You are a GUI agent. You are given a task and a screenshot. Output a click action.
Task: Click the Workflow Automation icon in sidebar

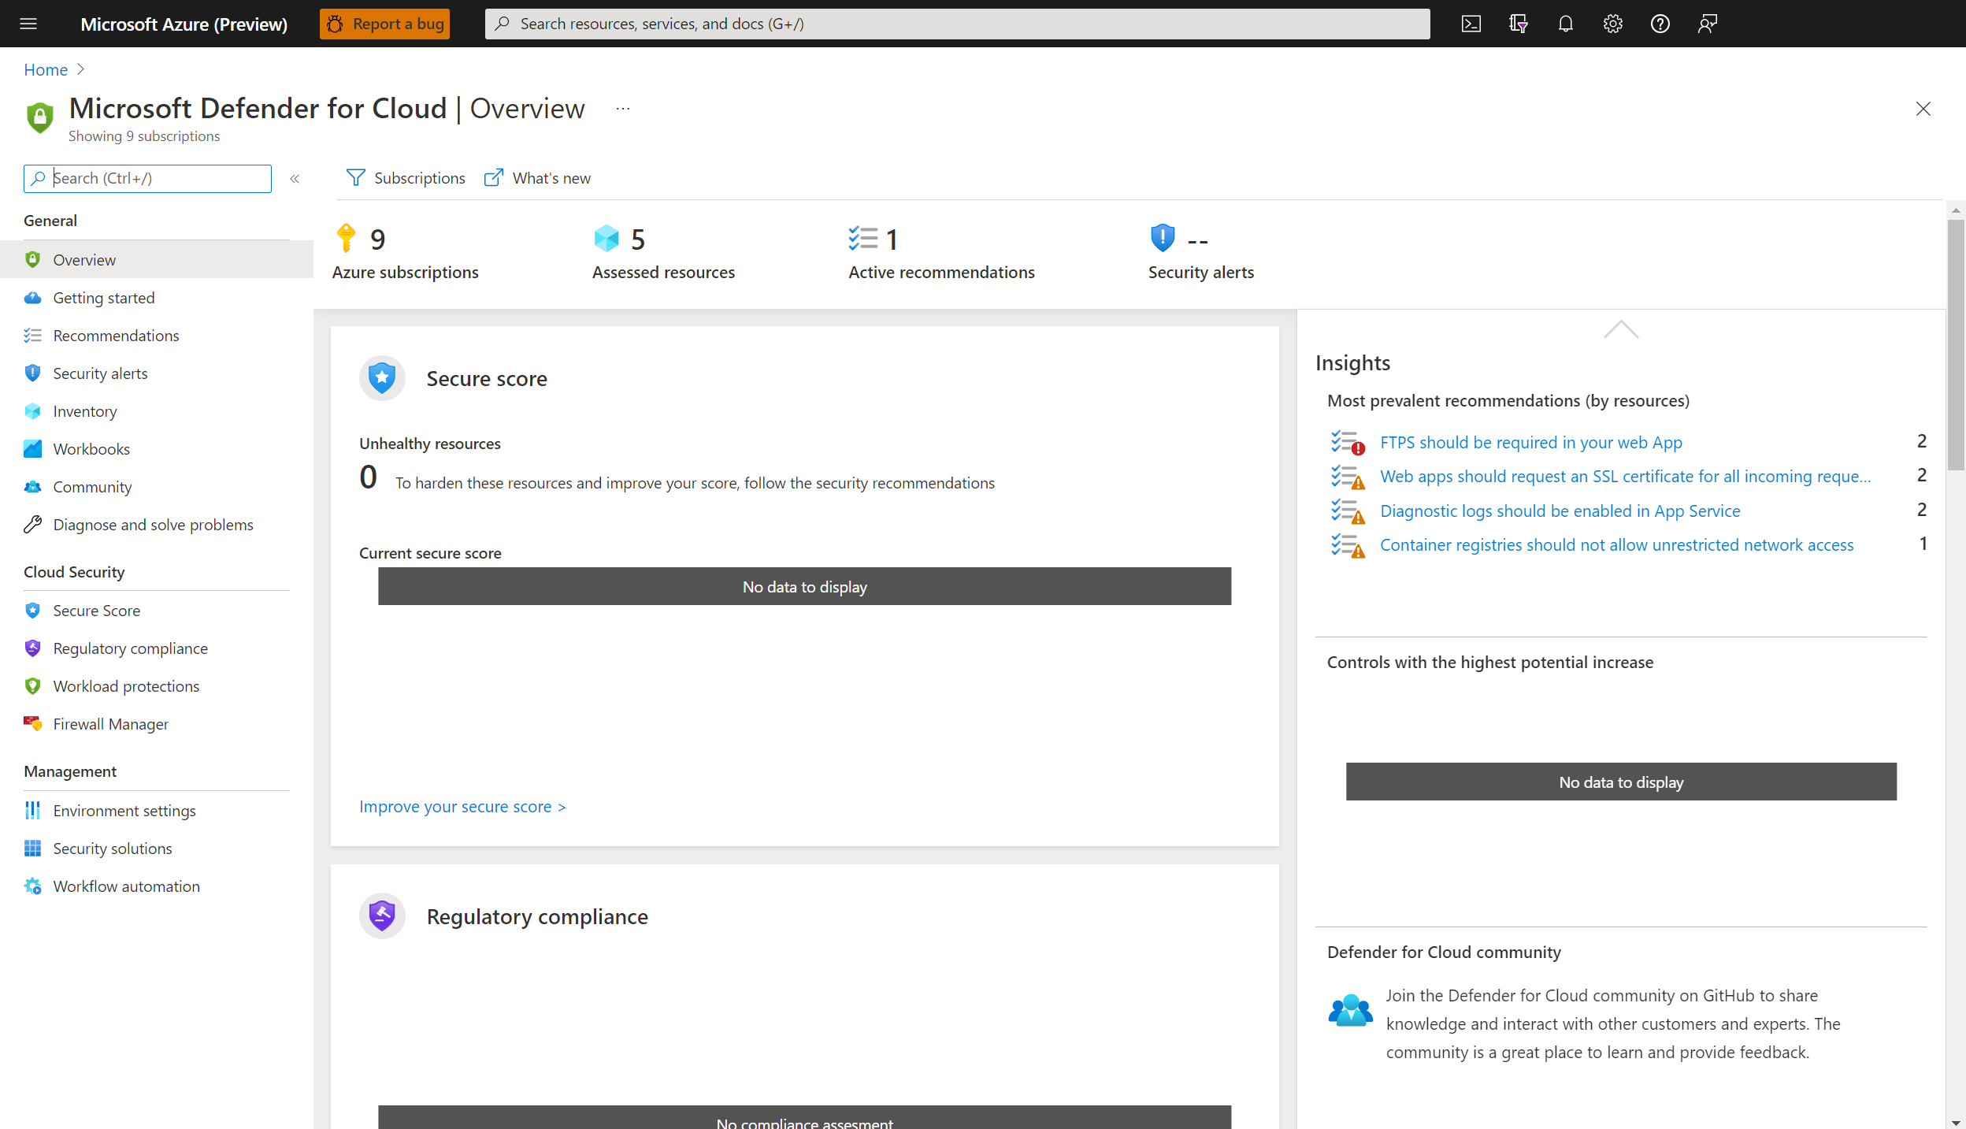(x=32, y=885)
